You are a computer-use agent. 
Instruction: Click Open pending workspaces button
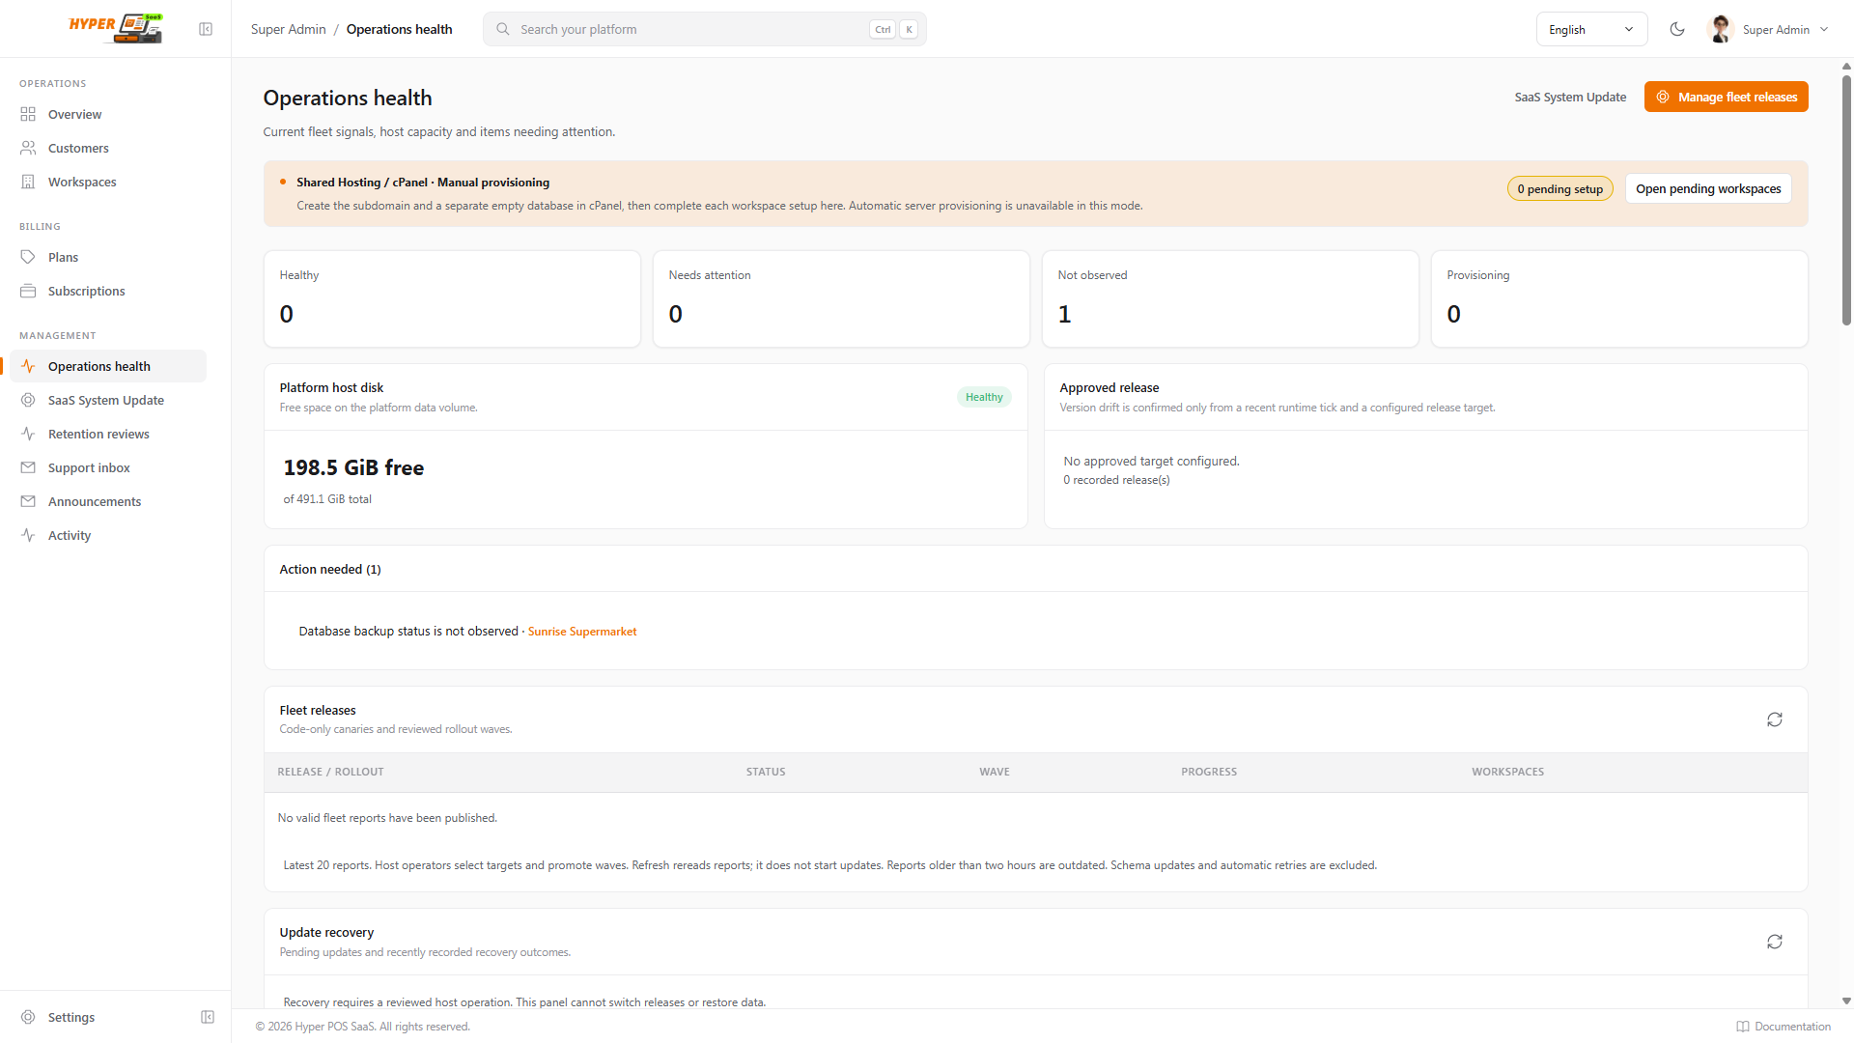coord(1707,188)
